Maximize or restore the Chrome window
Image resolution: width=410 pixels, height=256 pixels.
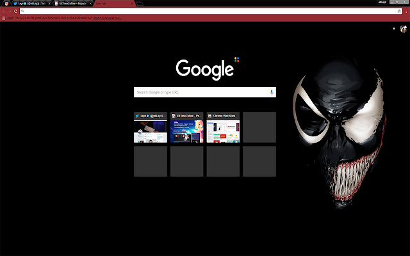tap(397, 2)
